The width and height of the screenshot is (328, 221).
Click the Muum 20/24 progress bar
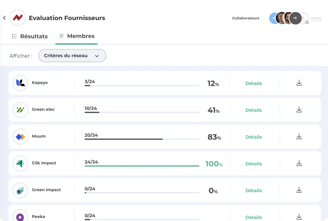pyautogui.click(x=142, y=139)
